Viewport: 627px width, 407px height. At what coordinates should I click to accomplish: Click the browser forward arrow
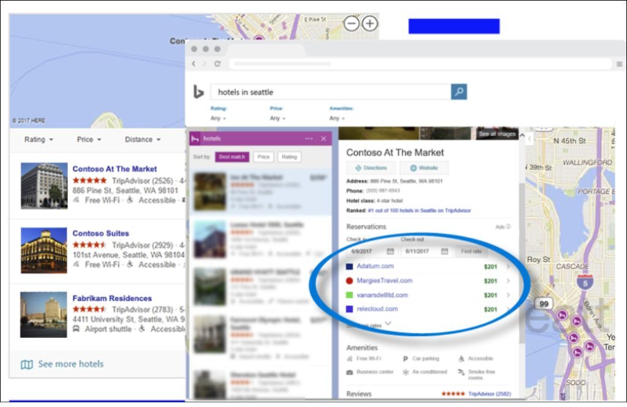[x=205, y=64]
